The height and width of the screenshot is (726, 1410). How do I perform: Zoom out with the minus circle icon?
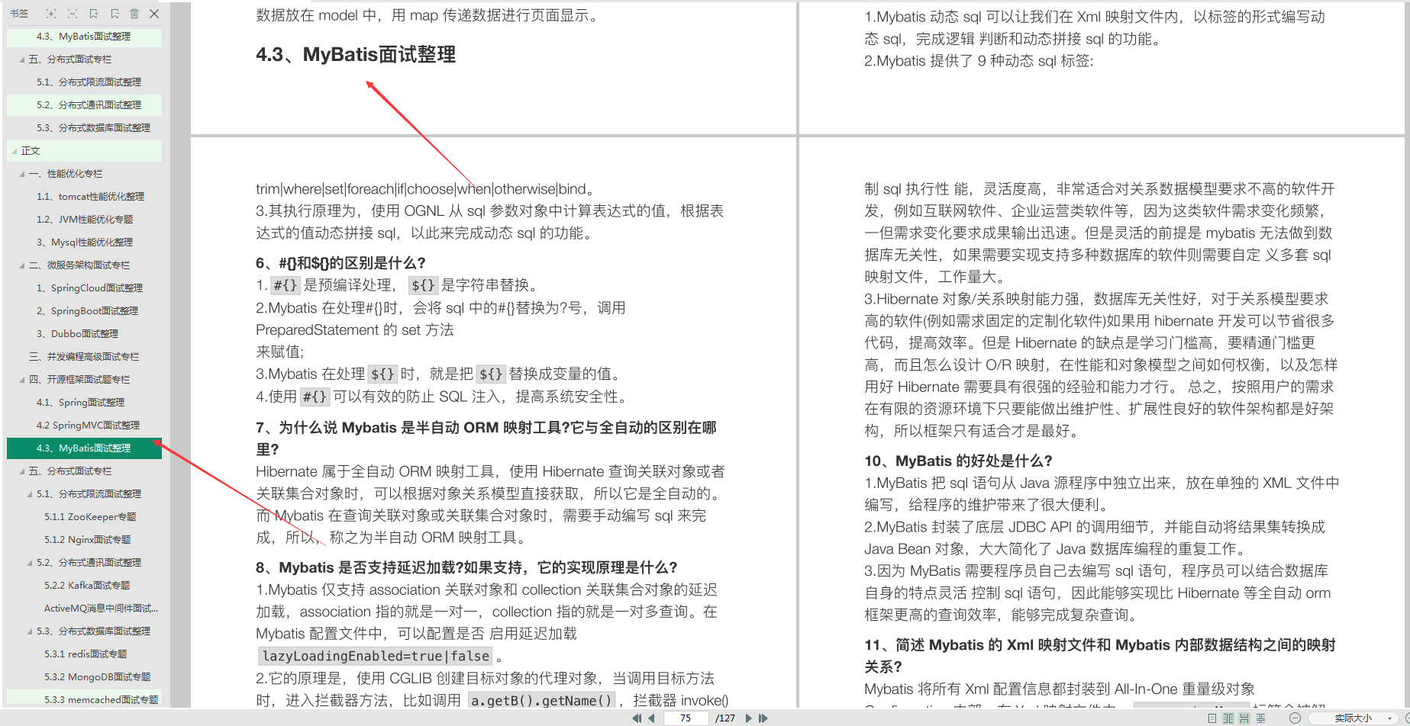[x=1295, y=718]
